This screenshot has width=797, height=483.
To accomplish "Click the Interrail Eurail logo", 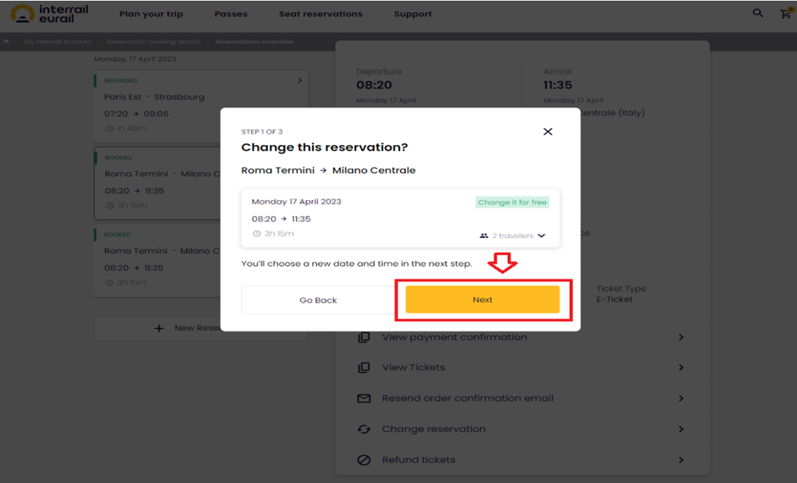I will [x=49, y=14].
